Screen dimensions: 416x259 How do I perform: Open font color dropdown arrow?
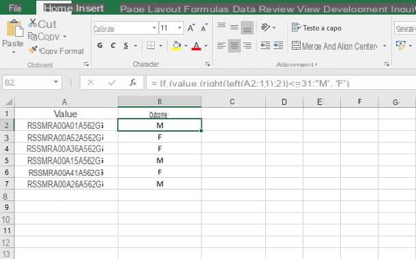click(206, 46)
